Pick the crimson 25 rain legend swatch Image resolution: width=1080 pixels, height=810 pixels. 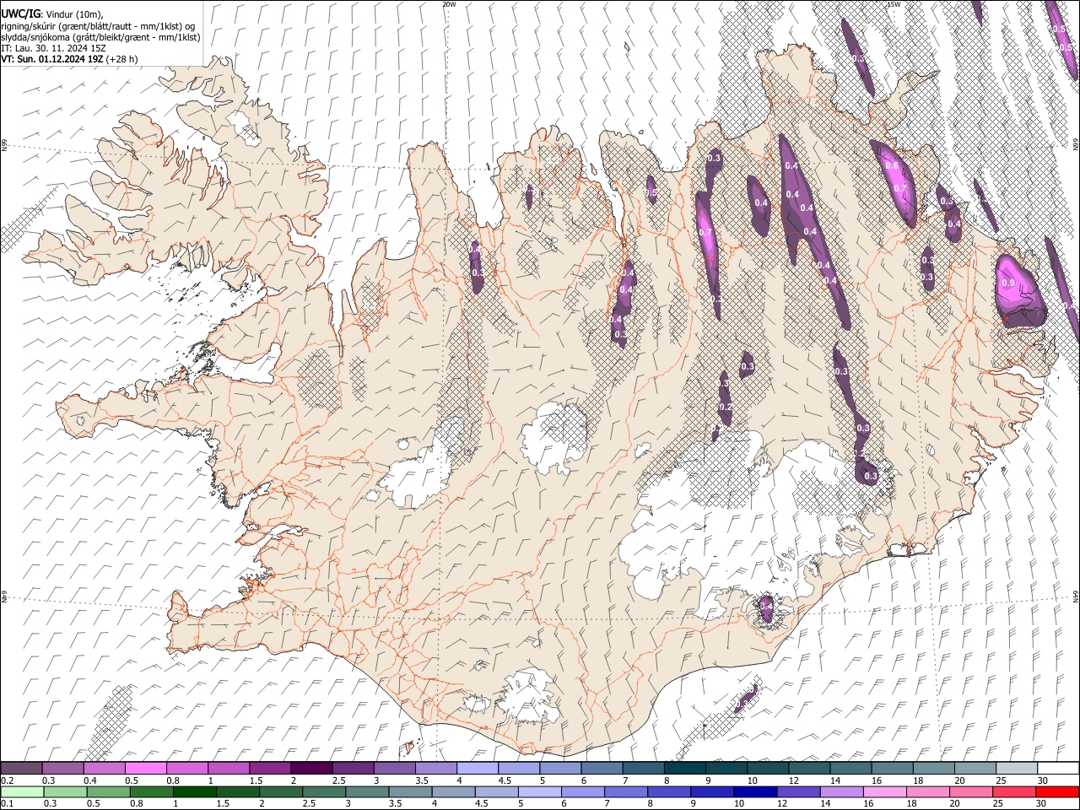pyautogui.click(x=1014, y=791)
